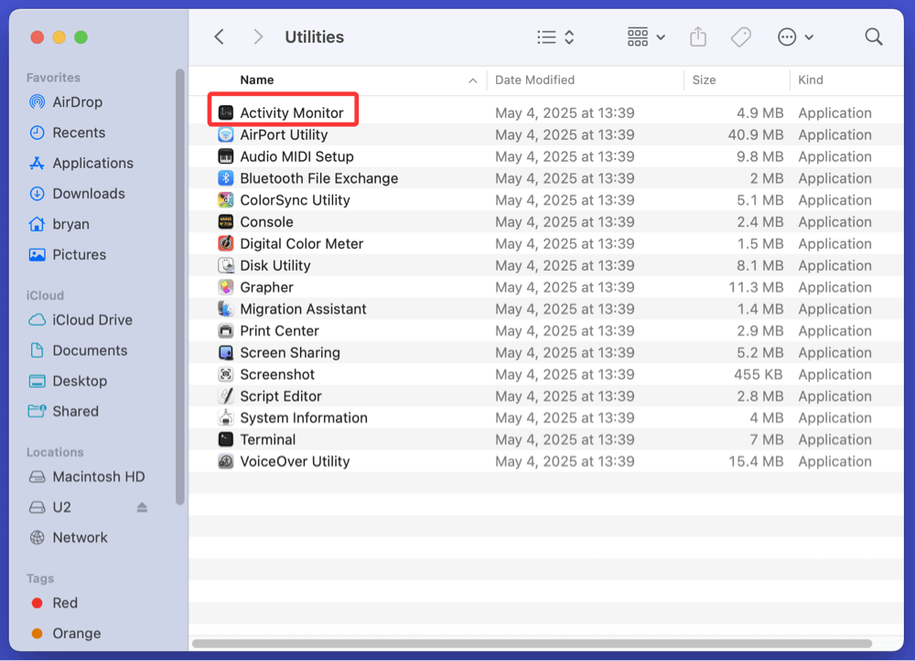Launch the Terminal application
915x661 pixels.
pos(269,439)
